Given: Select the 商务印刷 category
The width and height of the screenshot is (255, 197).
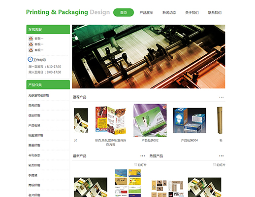Looking at the screenshot, I should click(x=34, y=106).
